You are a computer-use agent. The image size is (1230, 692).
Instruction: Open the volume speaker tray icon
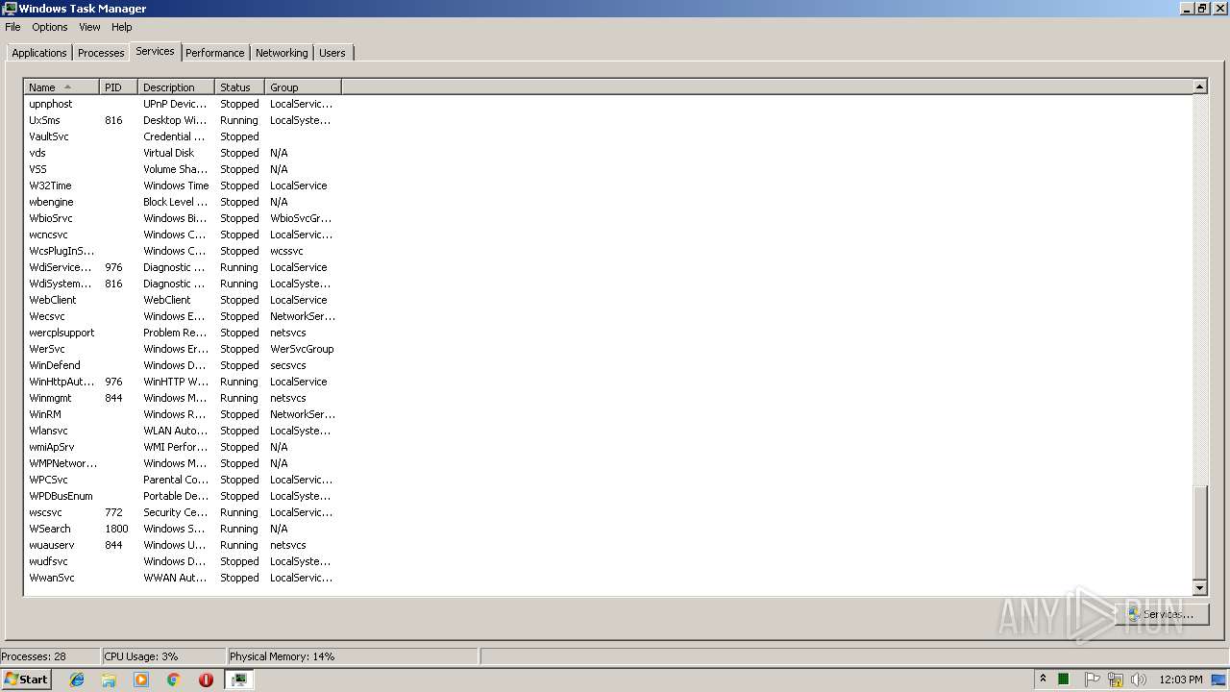(x=1138, y=680)
